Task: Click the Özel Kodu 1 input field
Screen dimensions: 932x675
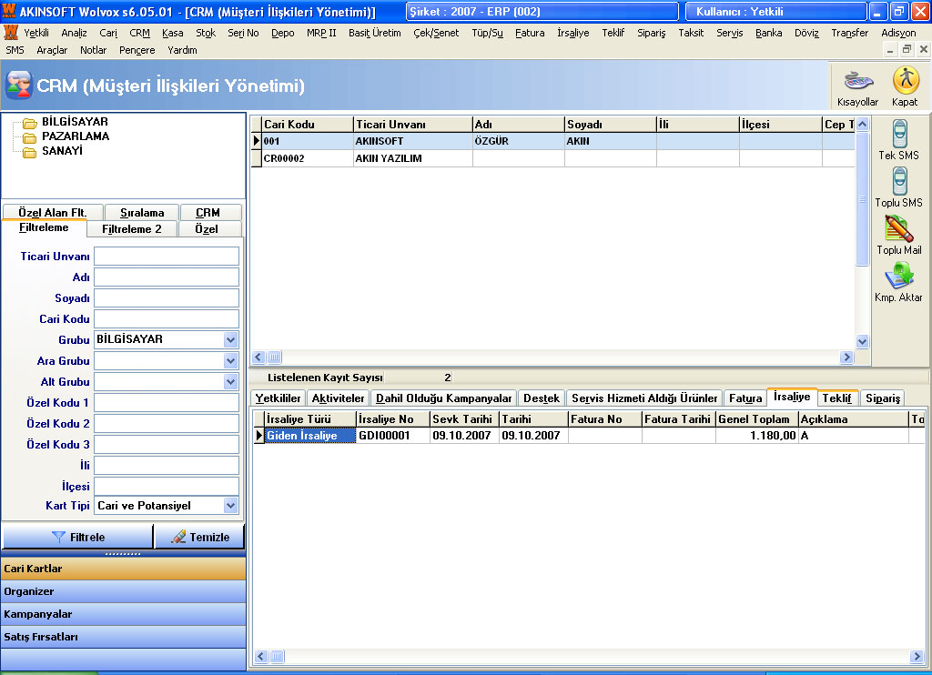Action: tap(167, 402)
